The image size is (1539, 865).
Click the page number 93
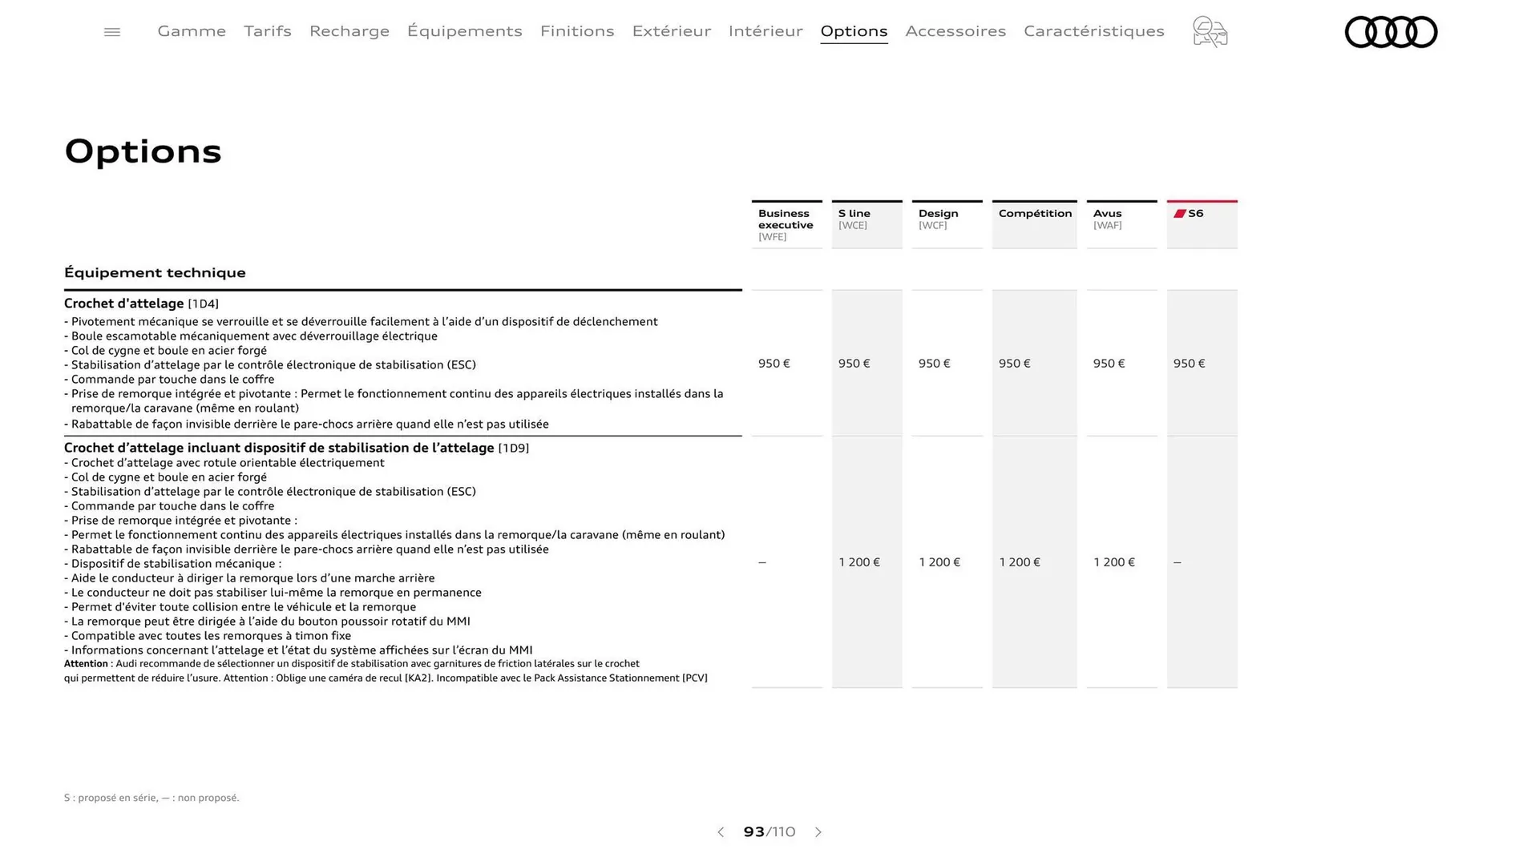[754, 832]
